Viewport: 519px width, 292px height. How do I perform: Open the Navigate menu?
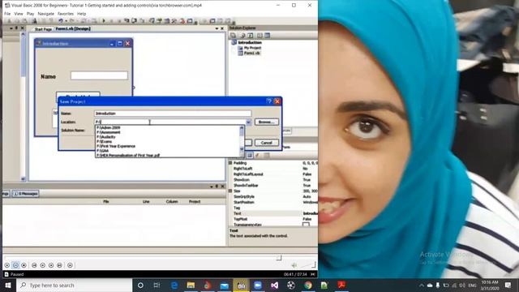(45, 14)
